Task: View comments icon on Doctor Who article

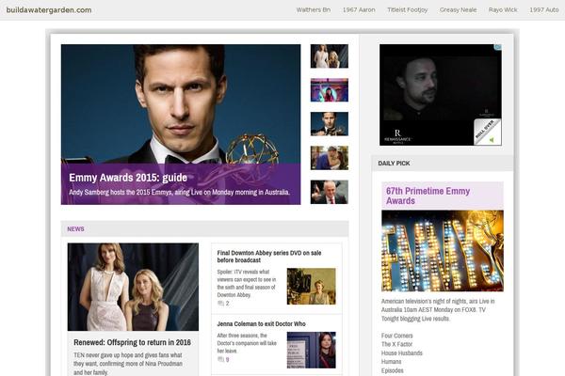Action: coord(221,359)
